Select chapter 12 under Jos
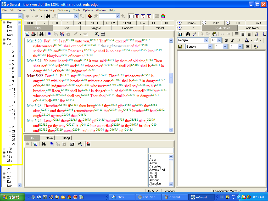The height and width of the screenshot is (201, 268). (x=14, y=94)
